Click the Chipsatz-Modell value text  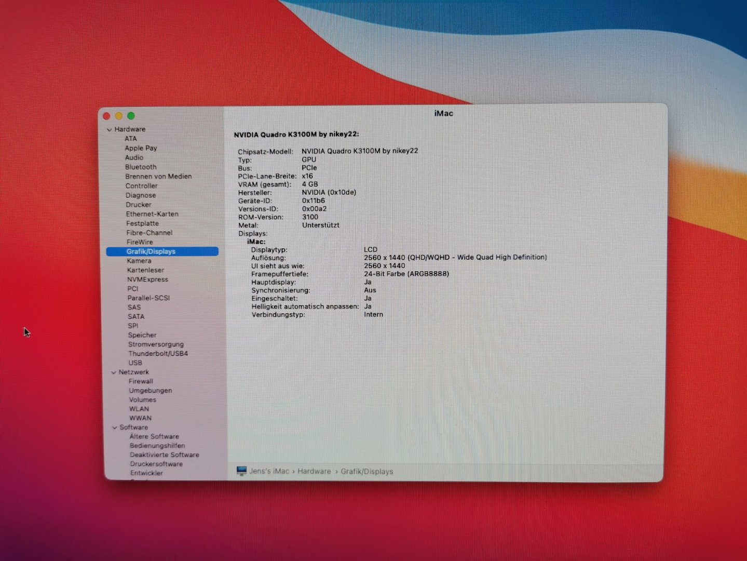[360, 151]
